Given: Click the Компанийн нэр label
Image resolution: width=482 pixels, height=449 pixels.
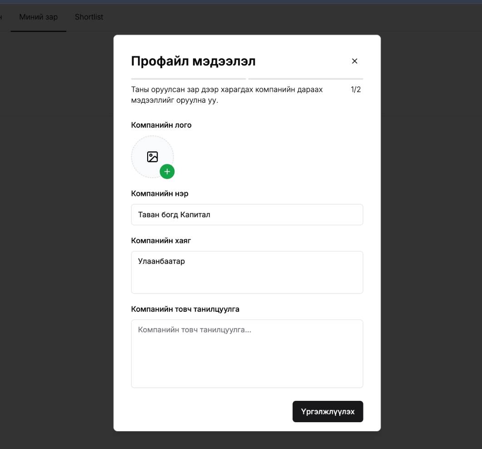Looking at the screenshot, I should 159,194.
